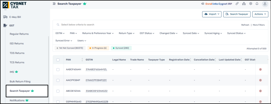Image resolution: width=271 pixels, height=104 pixels.
Task: Open the Actions dropdown button
Action: click(260, 14)
